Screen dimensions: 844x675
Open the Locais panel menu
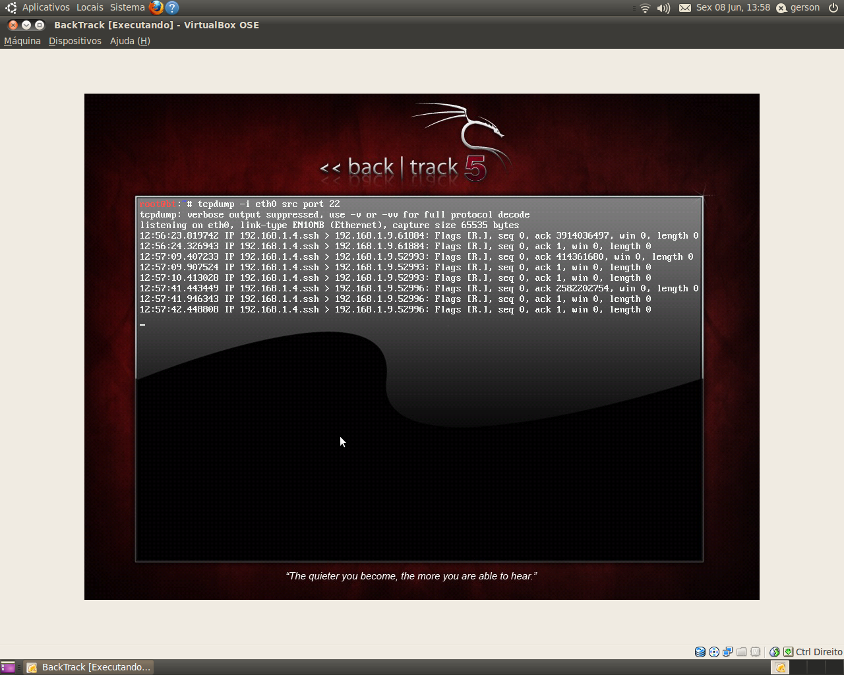pos(90,7)
